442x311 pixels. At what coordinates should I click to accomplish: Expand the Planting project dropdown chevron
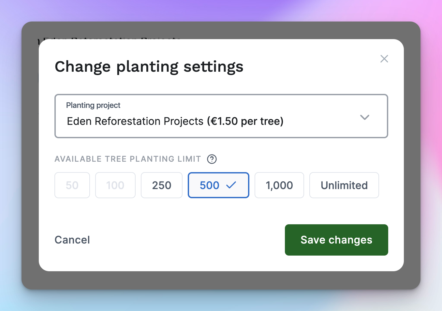[364, 117]
